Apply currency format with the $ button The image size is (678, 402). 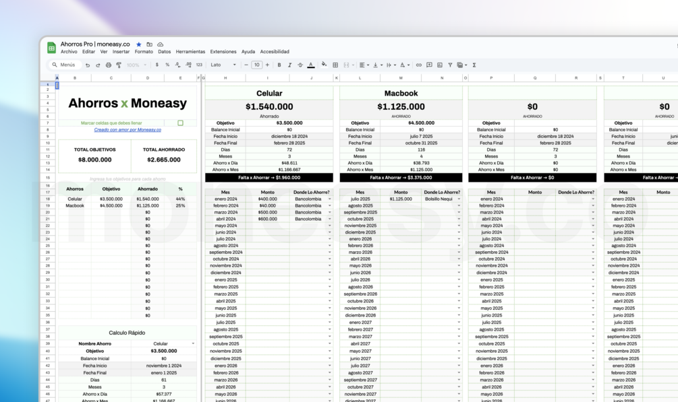click(157, 65)
